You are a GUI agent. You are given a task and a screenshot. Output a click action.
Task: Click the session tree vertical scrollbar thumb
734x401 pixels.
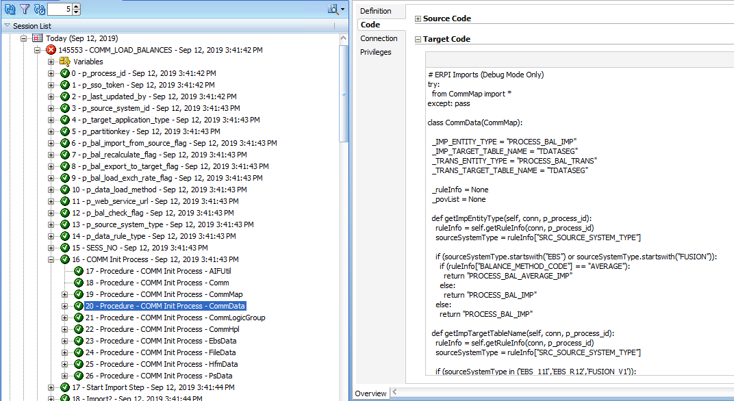click(x=344, y=94)
